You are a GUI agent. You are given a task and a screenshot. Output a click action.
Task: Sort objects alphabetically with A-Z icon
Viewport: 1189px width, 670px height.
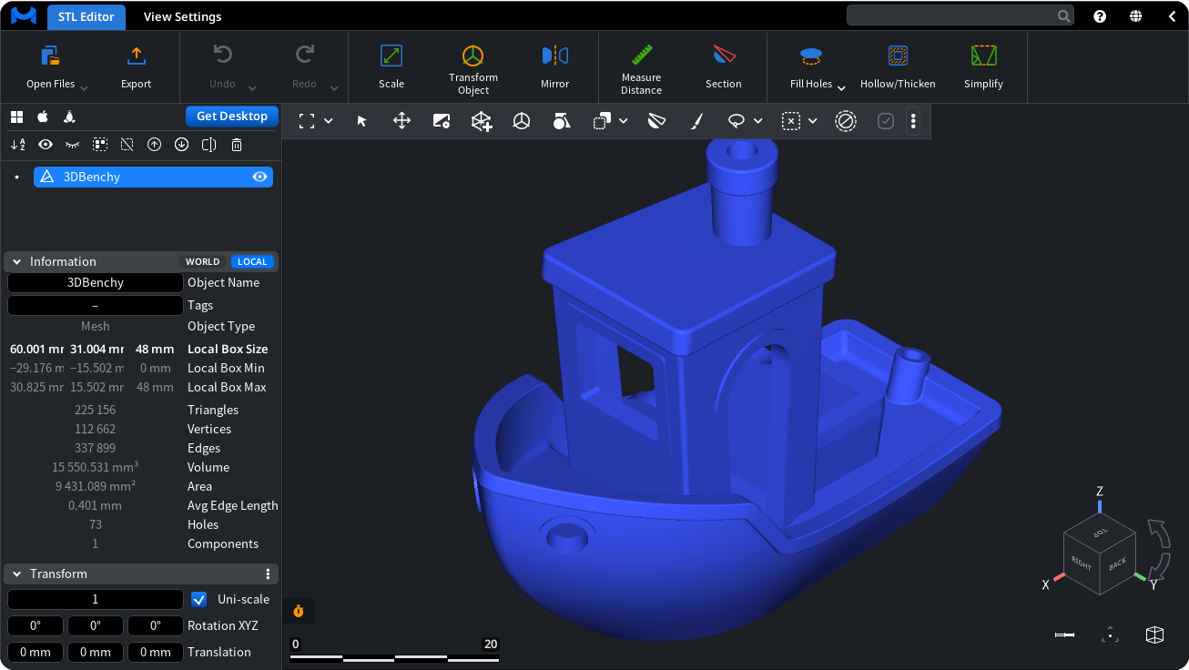17,144
